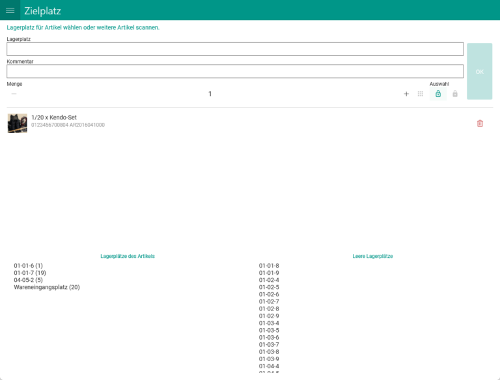This screenshot has width=500, height=380.
Task: Focus the Lagerplatz input field
Action: (x=234, y=49)
